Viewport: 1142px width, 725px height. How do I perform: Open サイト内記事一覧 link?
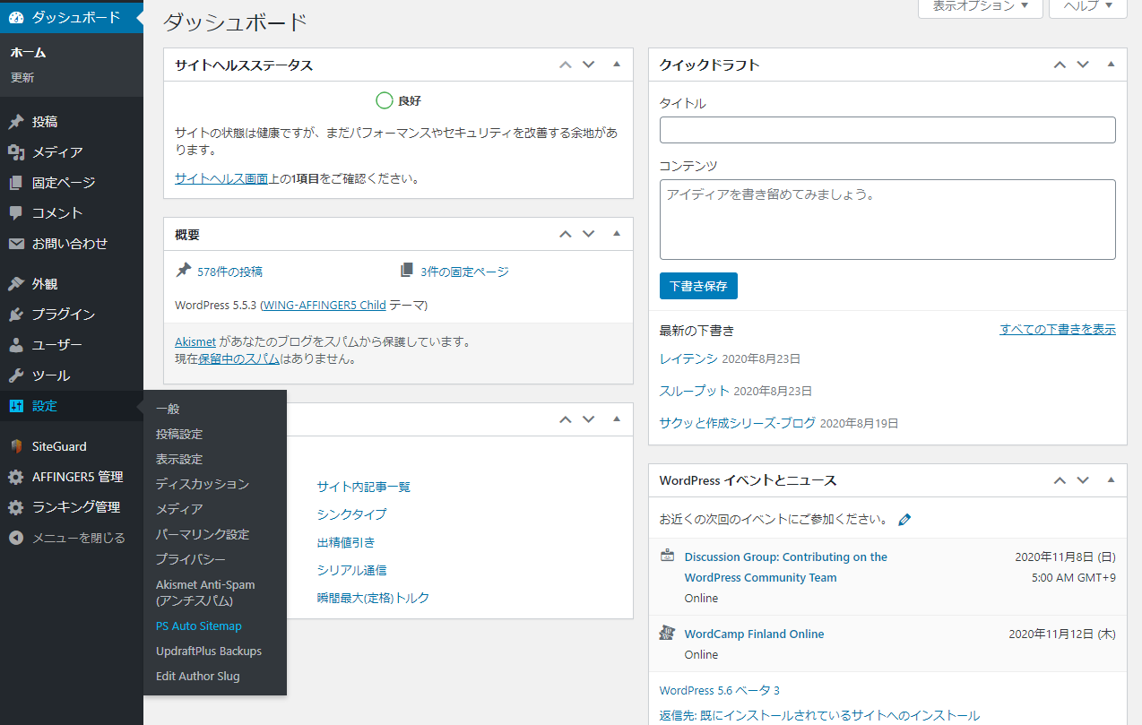(x=364, y=487)
